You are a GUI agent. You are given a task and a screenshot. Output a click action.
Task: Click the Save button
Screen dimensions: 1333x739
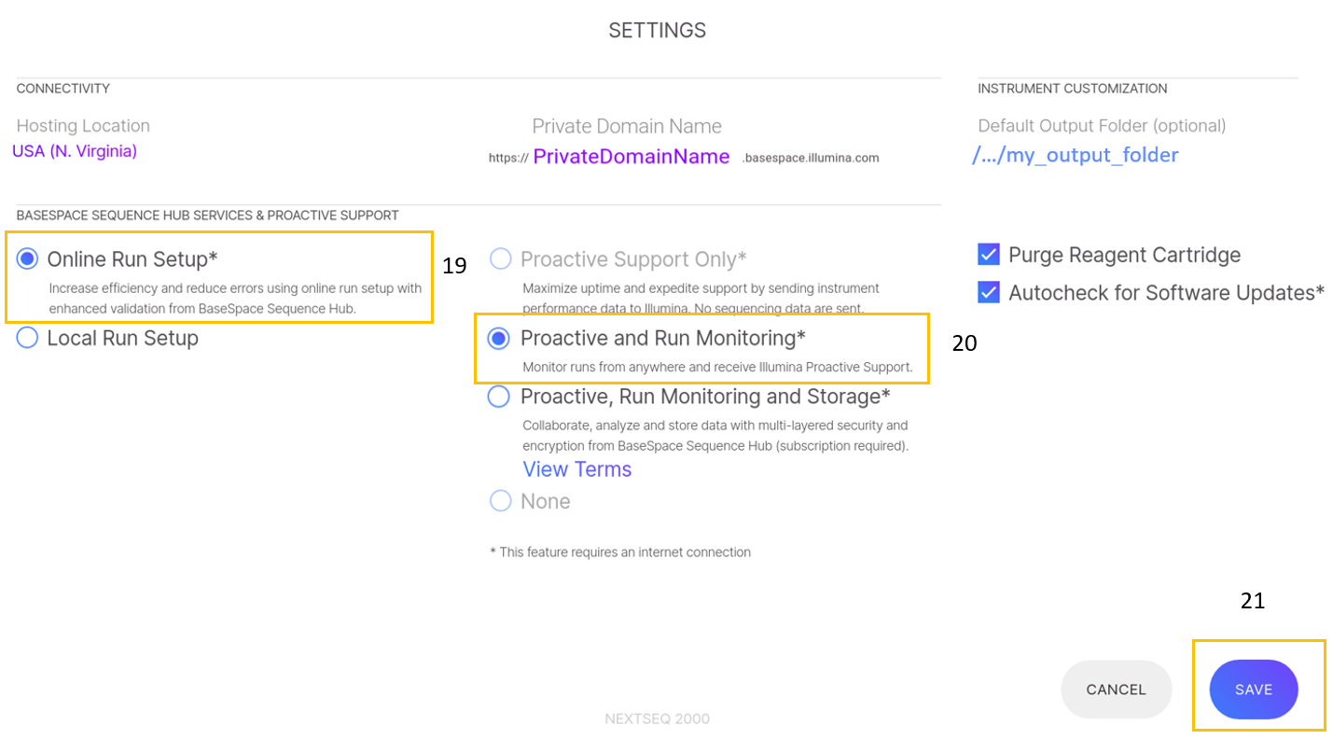[1253, 690]
